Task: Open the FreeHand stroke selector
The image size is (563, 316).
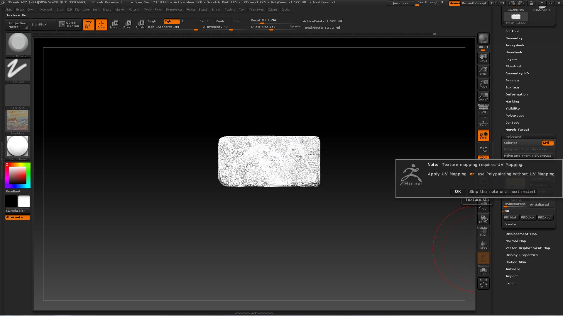Action: tap(18, 71)
